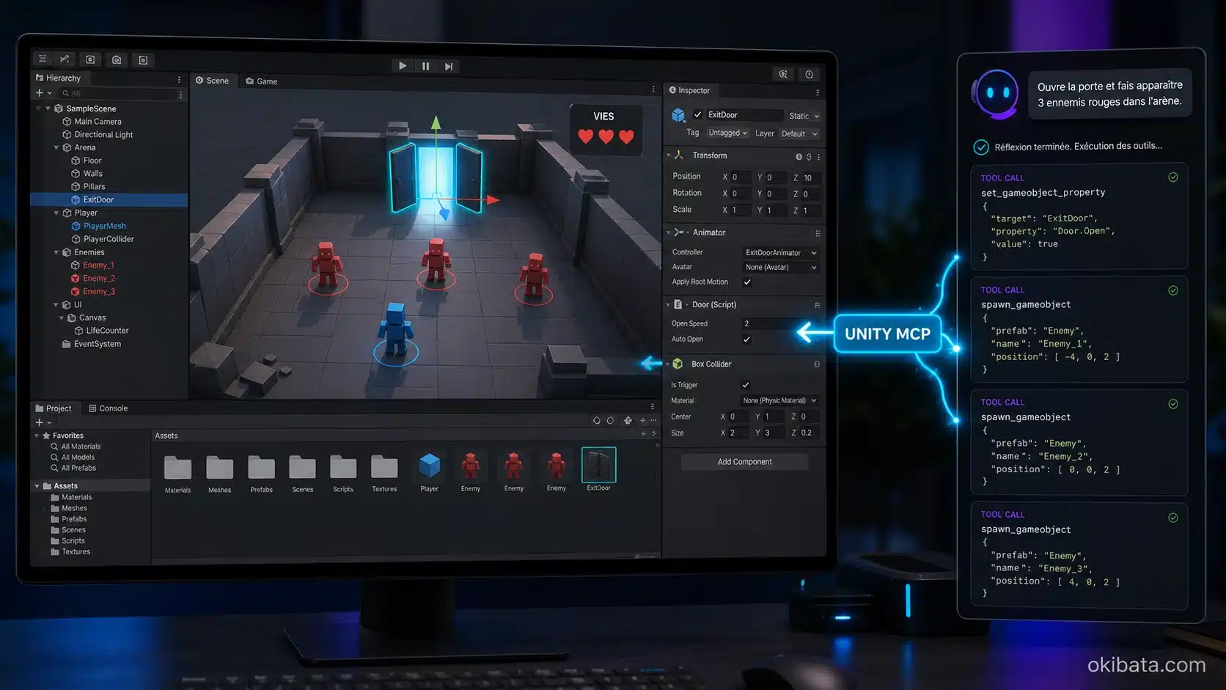
Task: Switch to the Scene tab
Action: click(x=212, y=81)
